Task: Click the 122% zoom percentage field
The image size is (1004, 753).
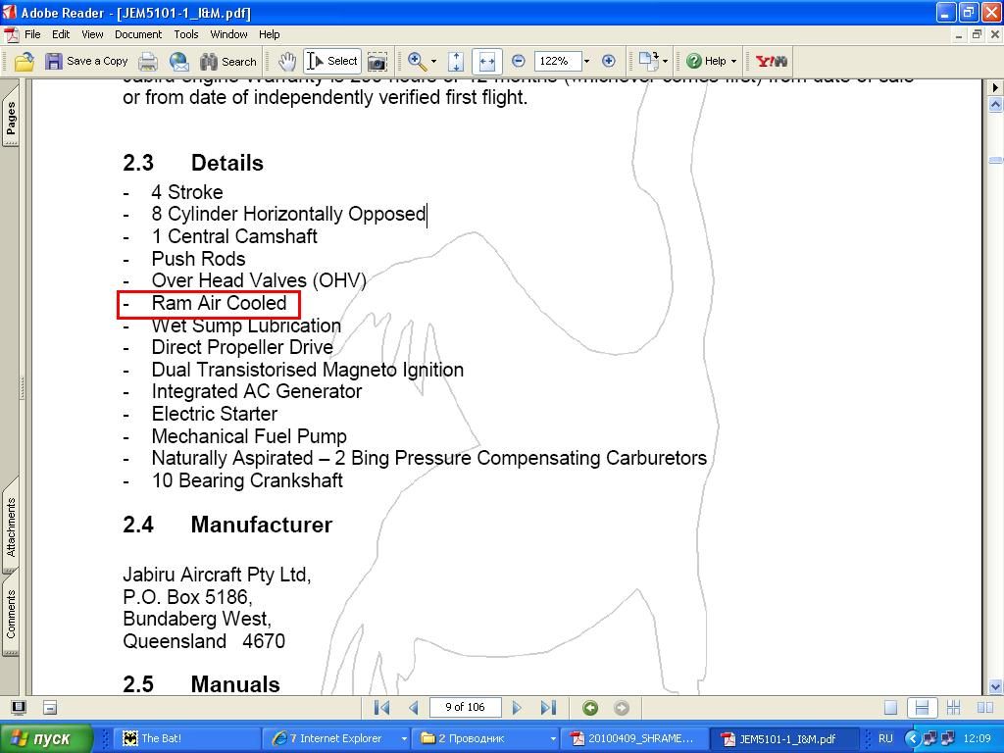Action: point(557,62)
